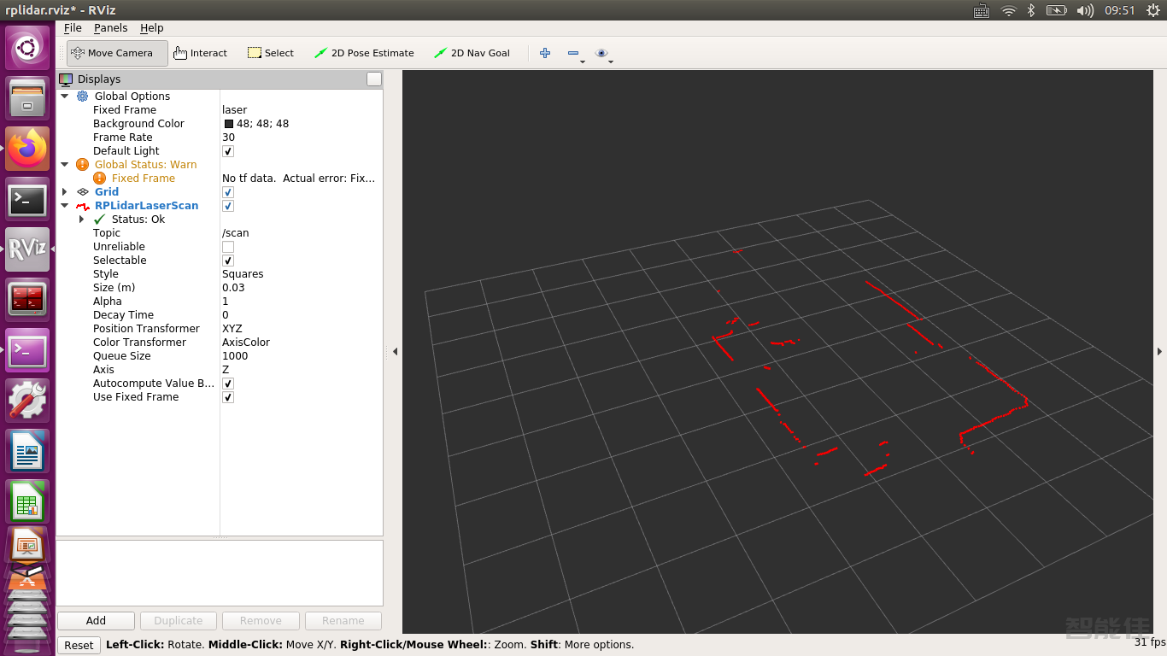This screenshot has height=656, width=1167.
Task: Launch Firefox from the dock
Action: (27, 149)
